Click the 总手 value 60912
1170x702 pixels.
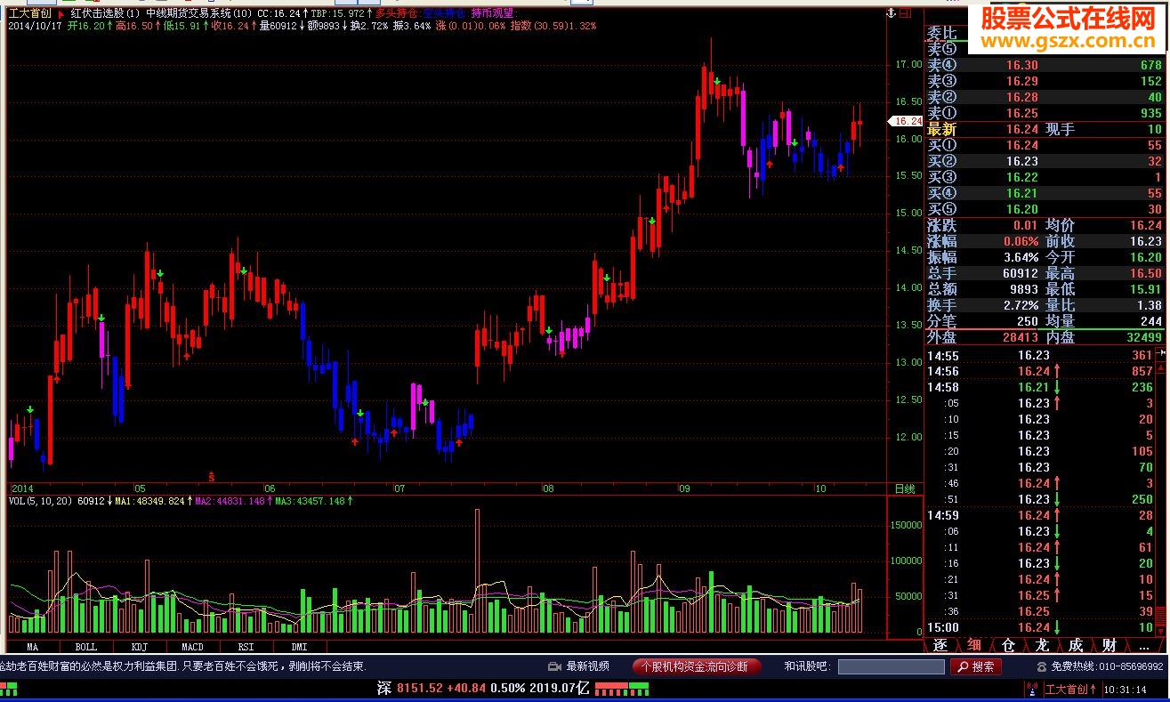coord(1021,273)
